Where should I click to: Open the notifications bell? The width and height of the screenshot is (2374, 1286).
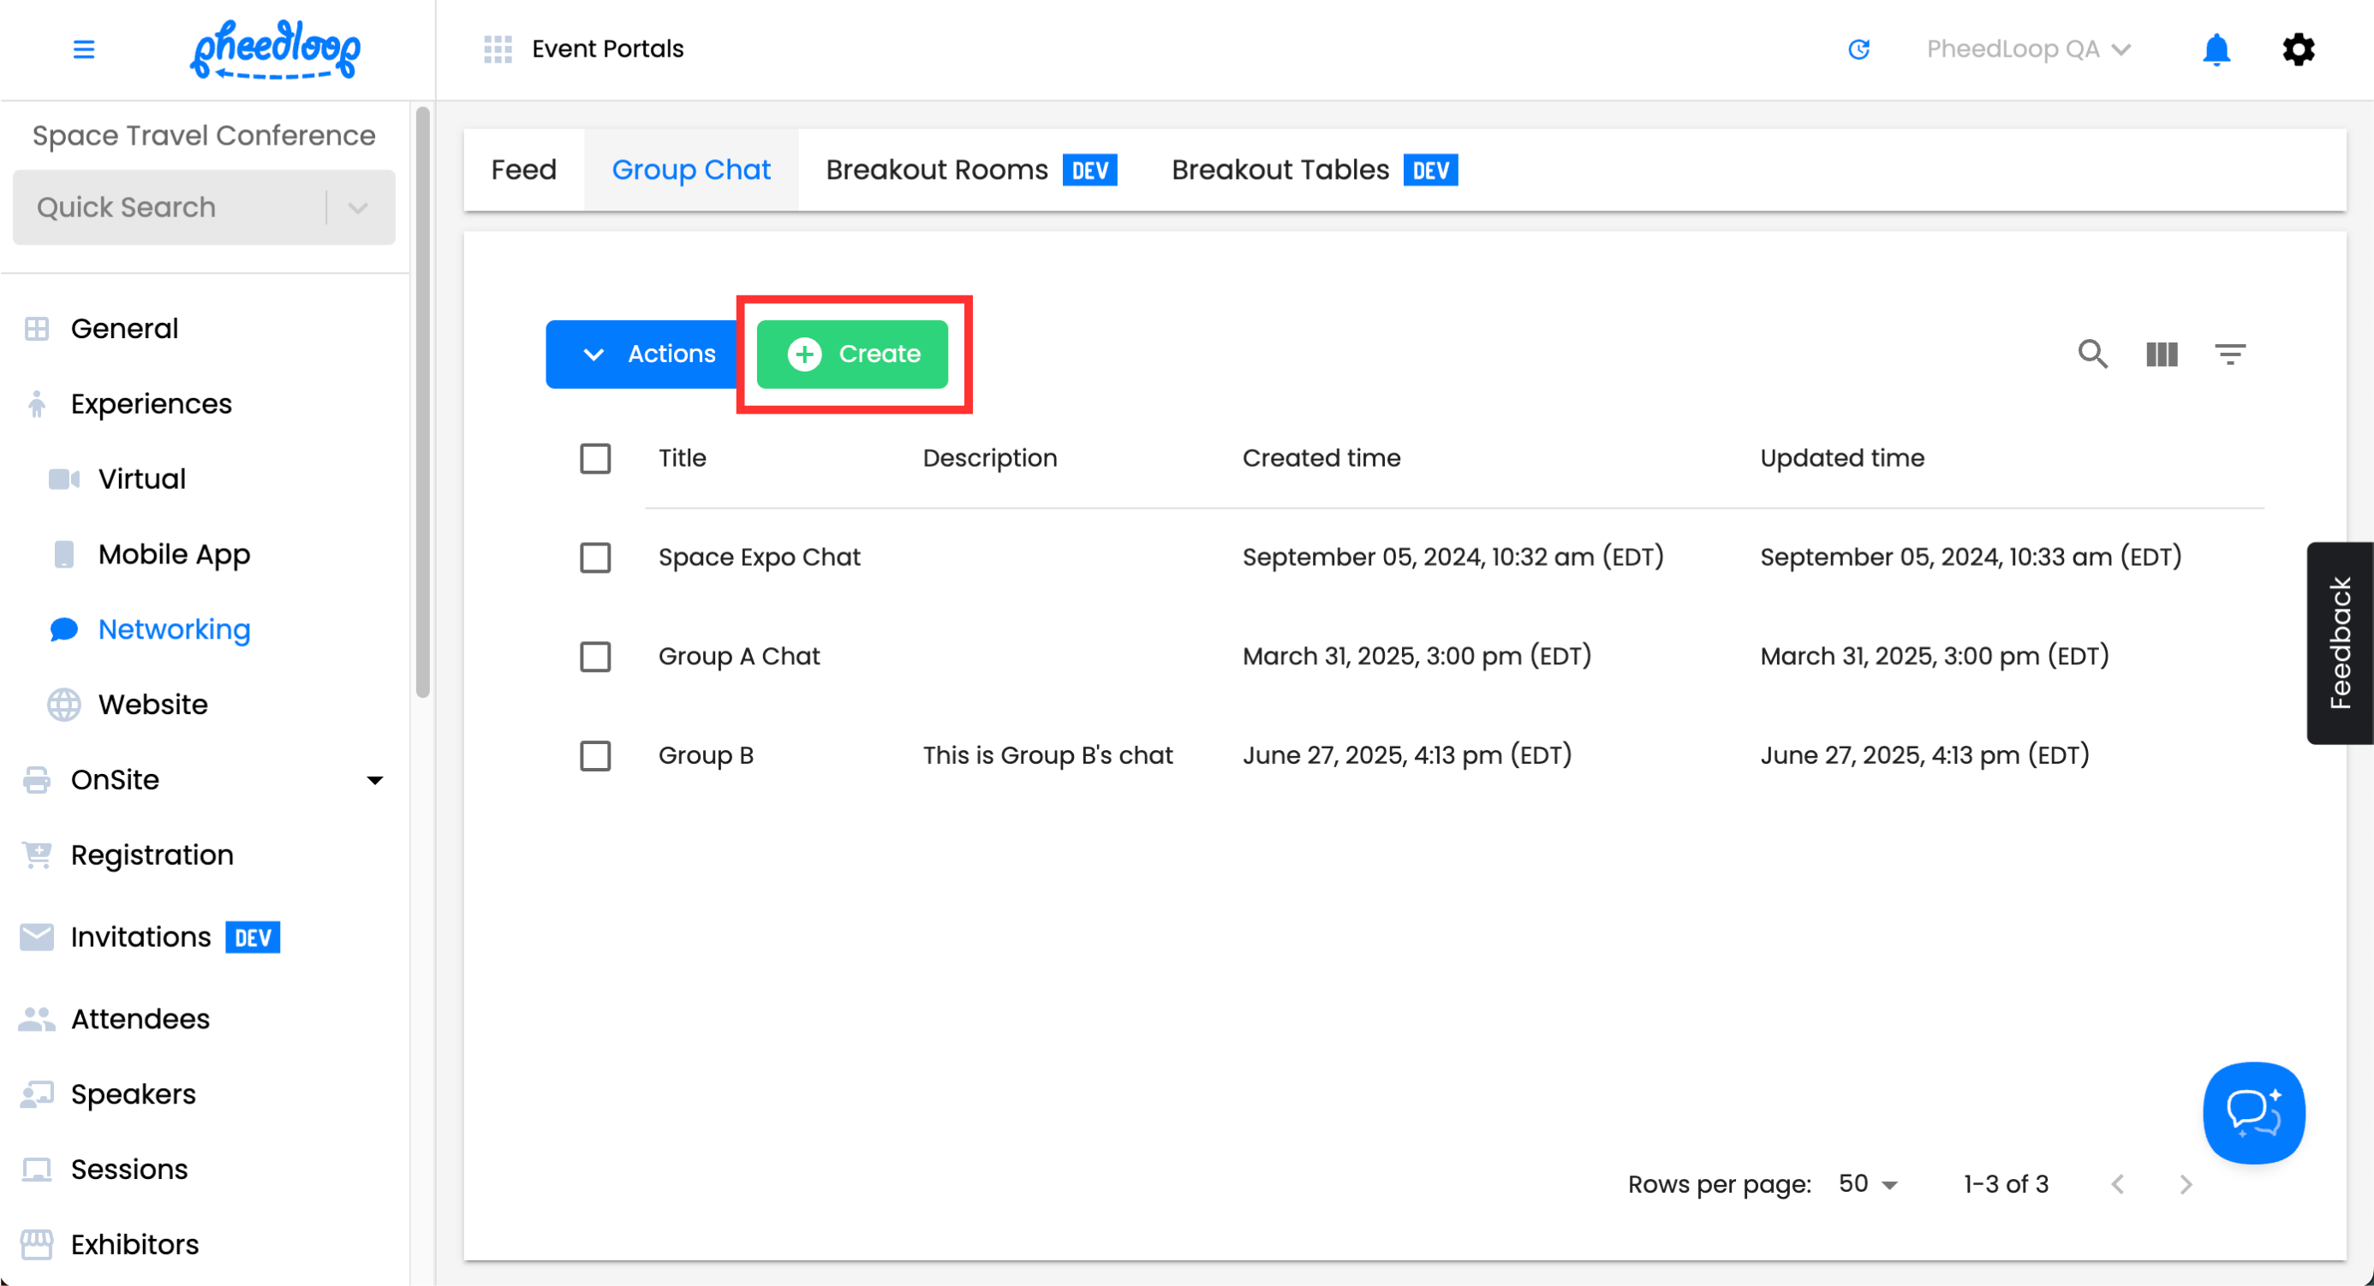coord(2216,49)
